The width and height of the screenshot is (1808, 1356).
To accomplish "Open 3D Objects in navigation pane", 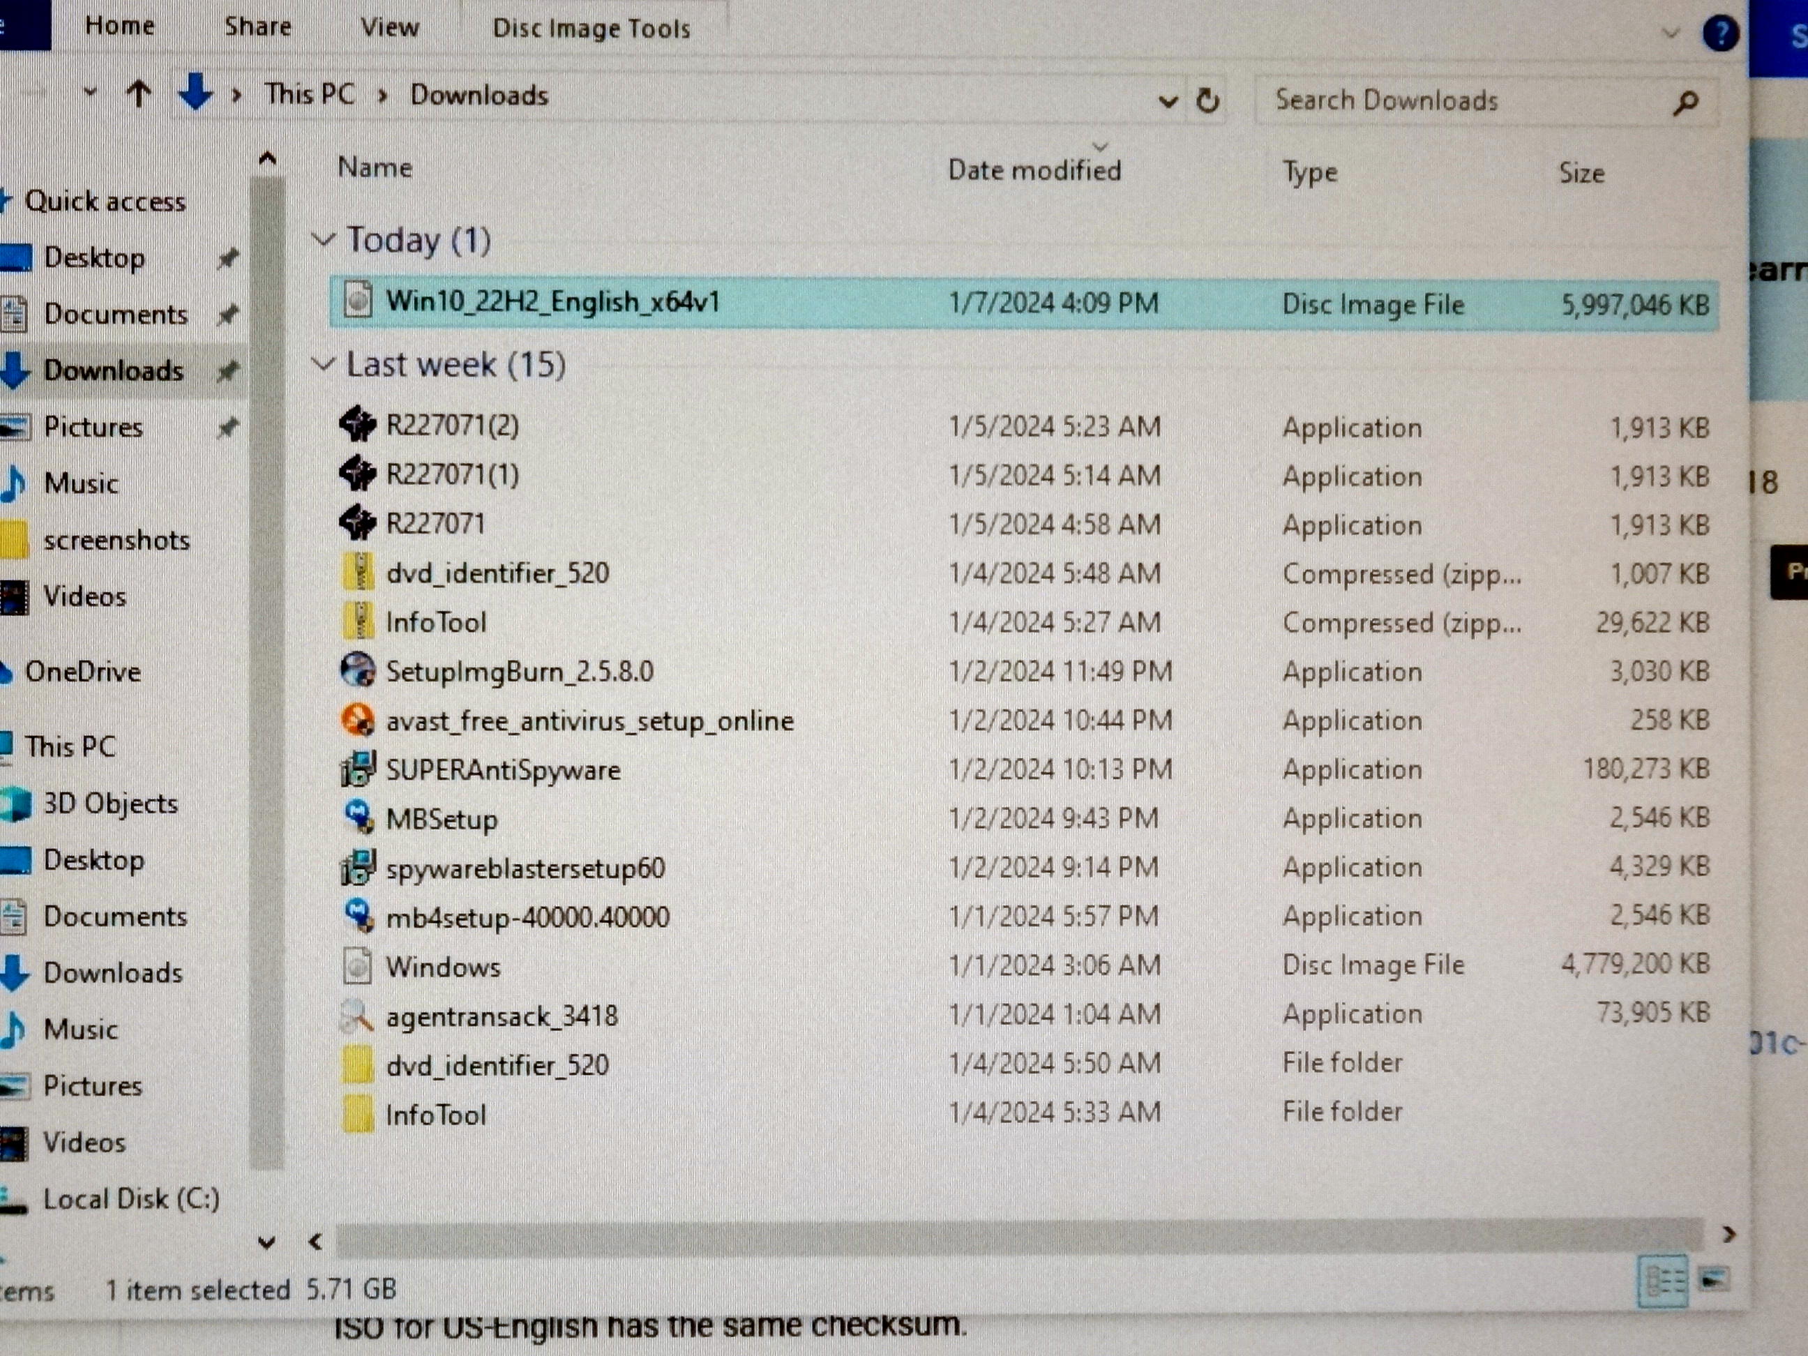I will point(110,804).
